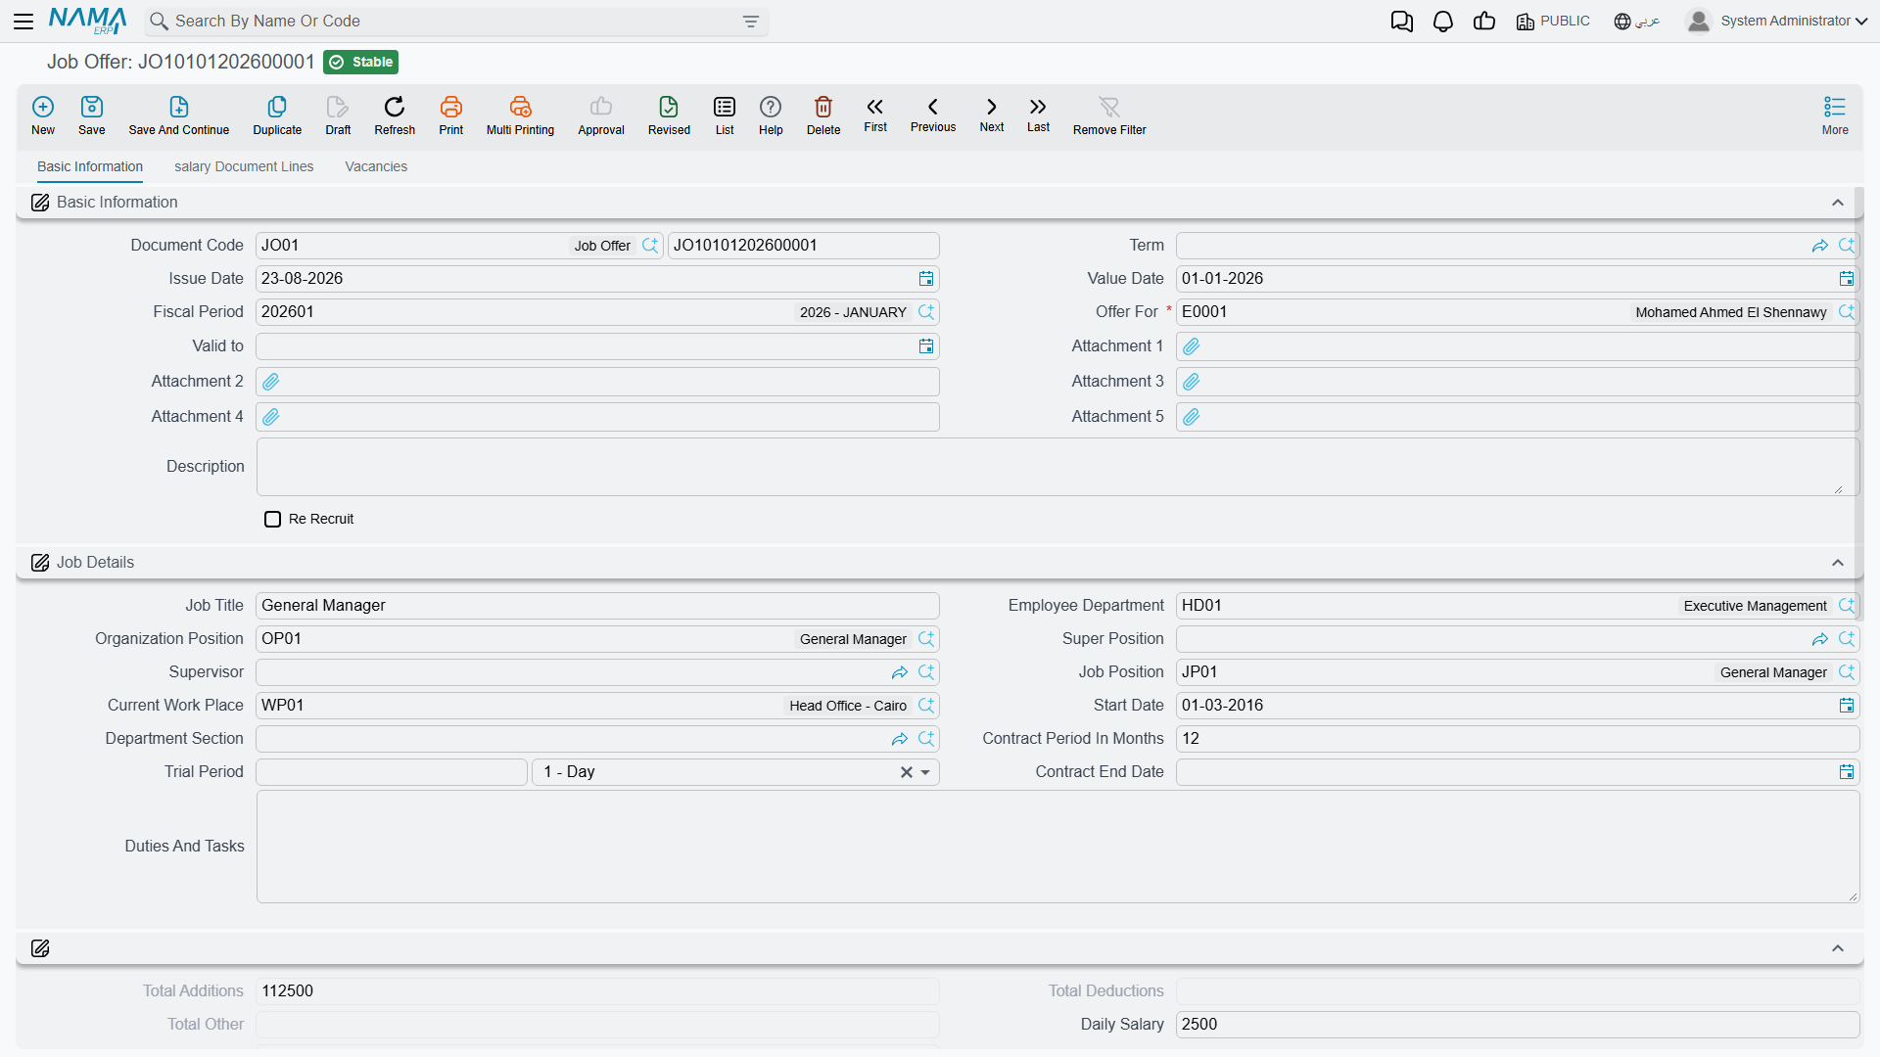
Task: Click the Job Title field
Action: tap(597, 606)
